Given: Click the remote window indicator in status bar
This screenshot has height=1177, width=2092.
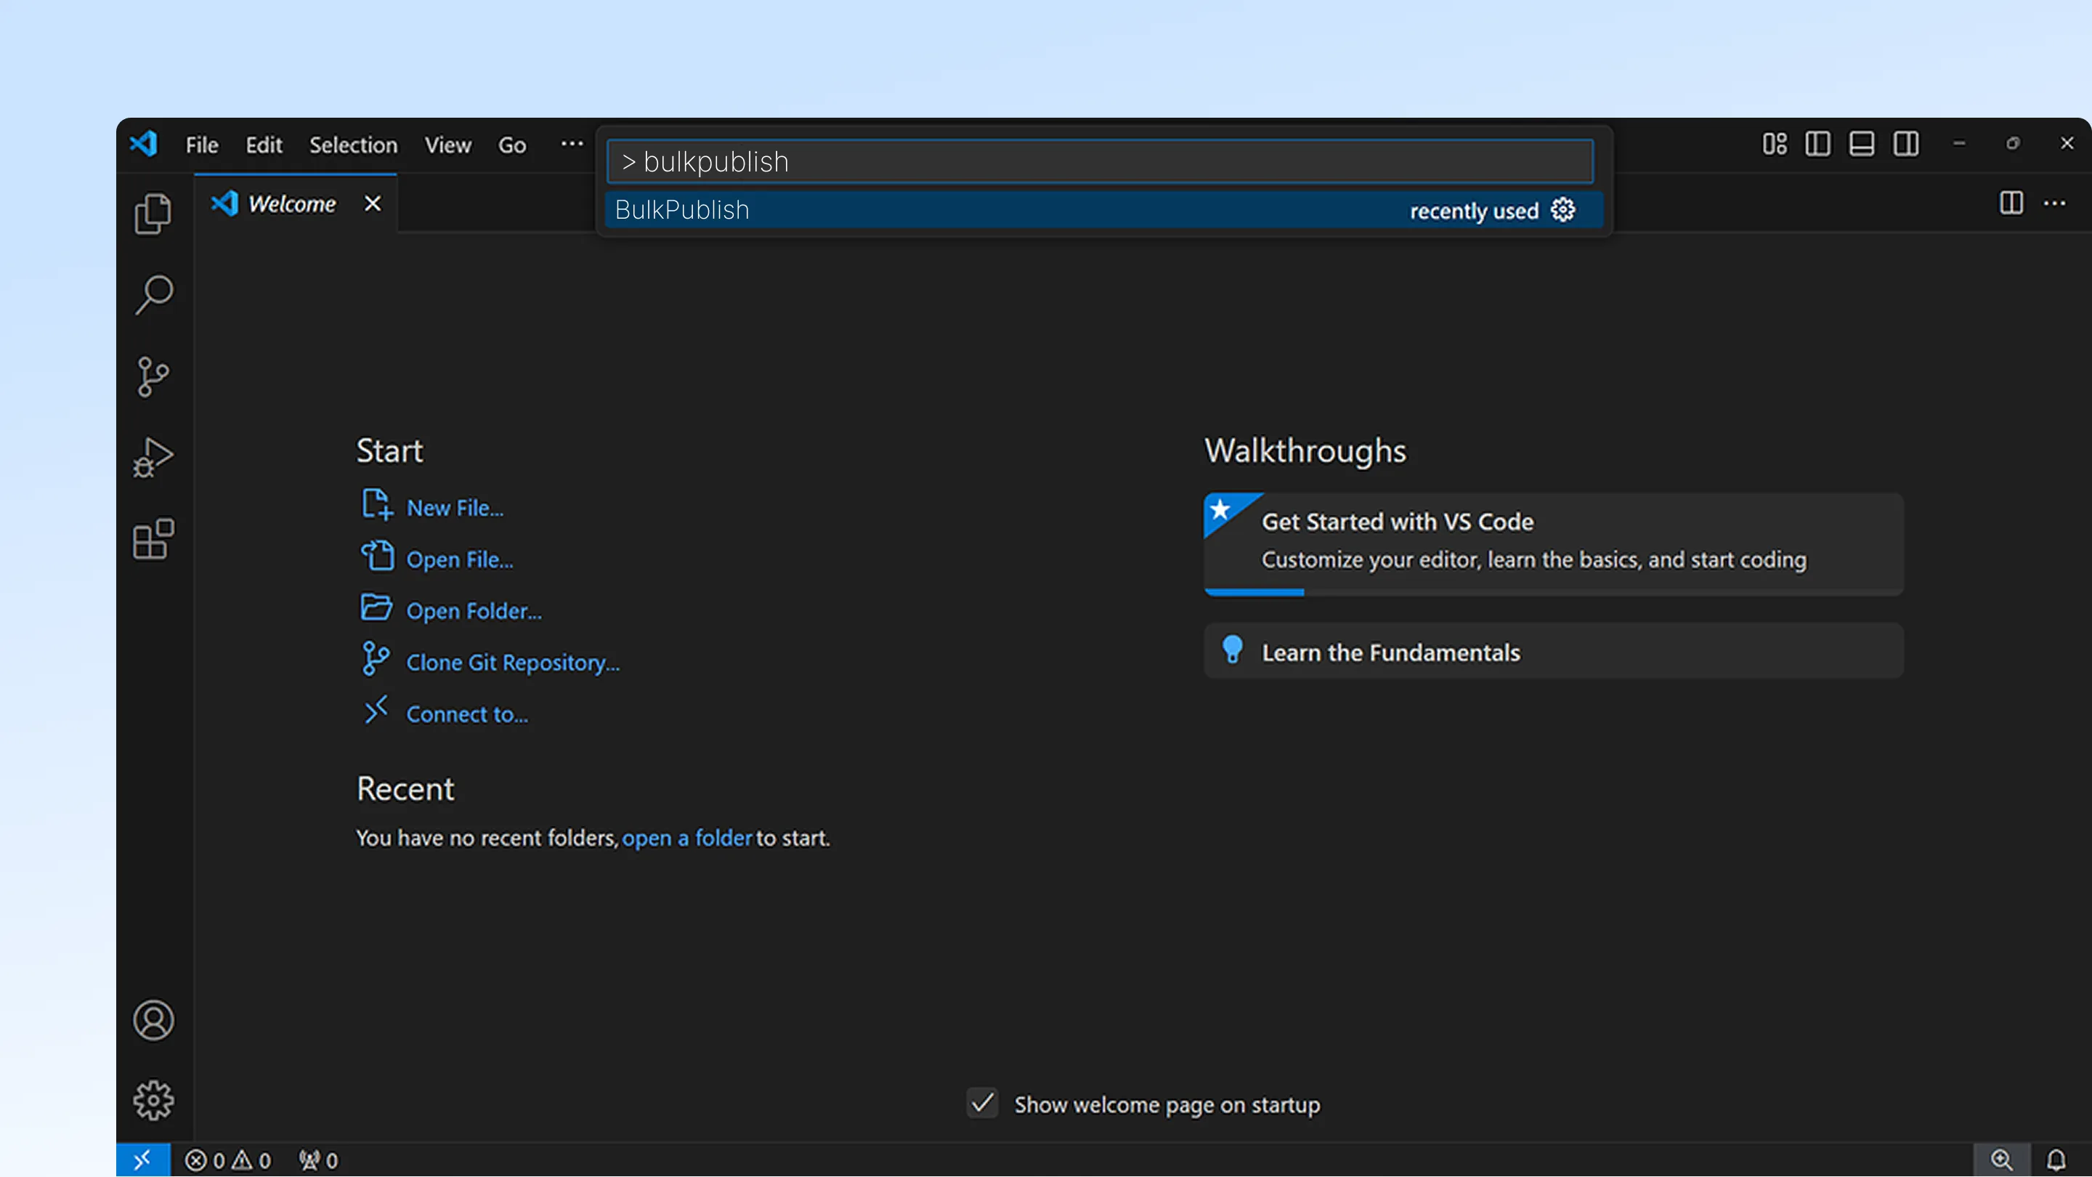Looking at the screenshot, I should click(x=143, y=1159).
